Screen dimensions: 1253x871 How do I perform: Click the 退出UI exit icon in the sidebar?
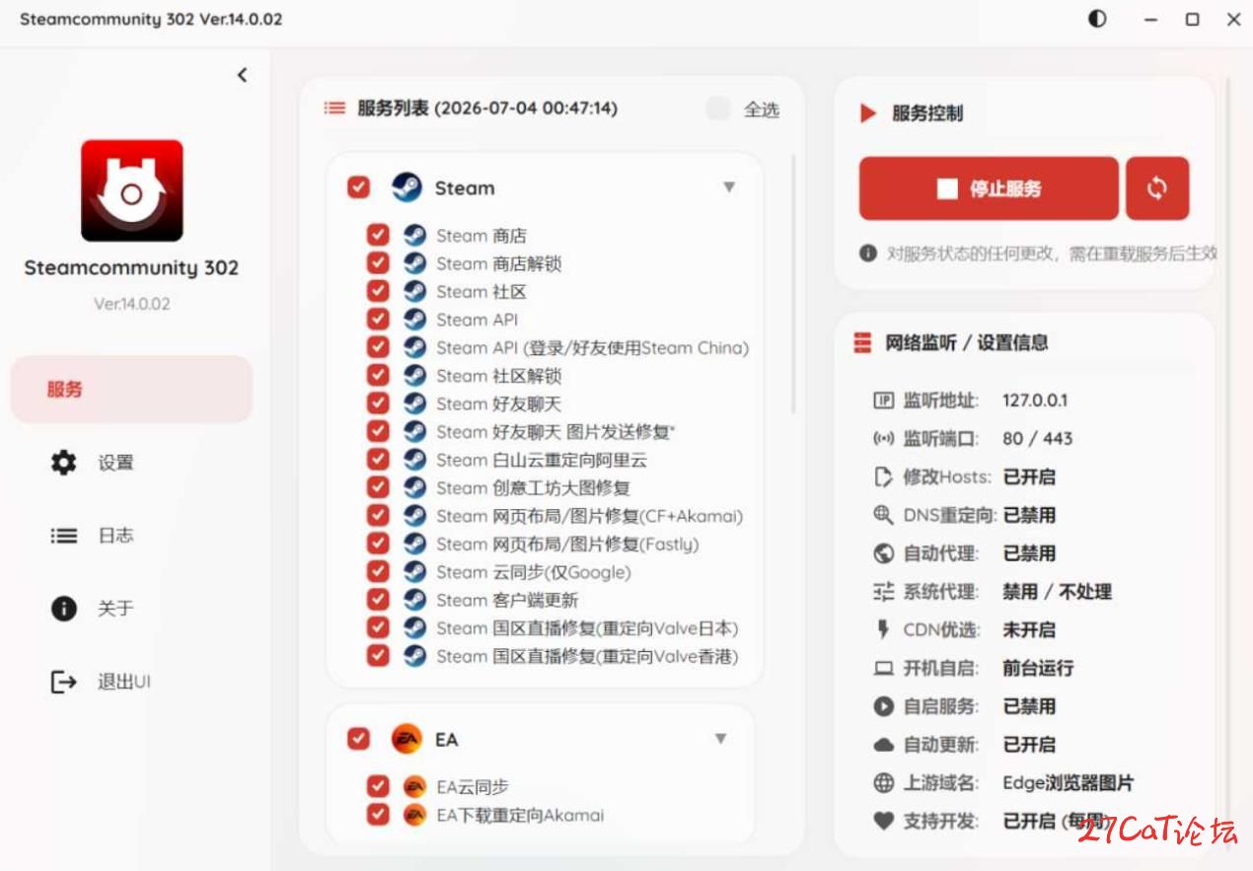(x=63, y=682)
